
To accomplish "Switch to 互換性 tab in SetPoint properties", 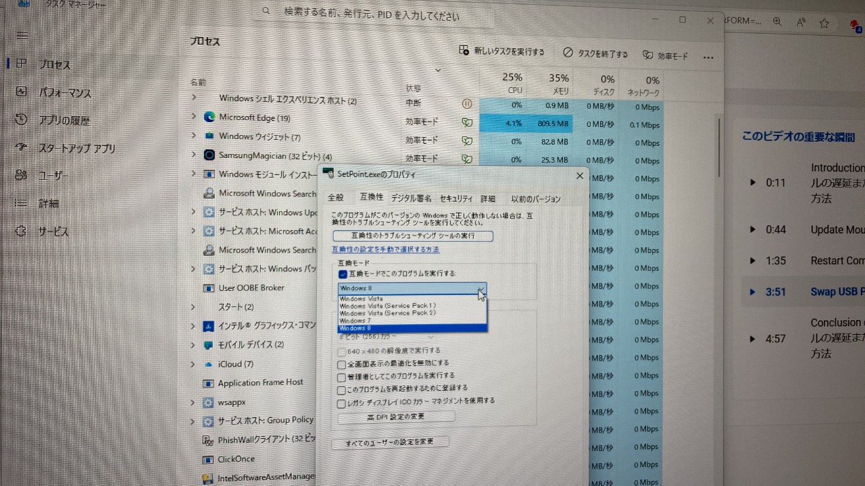I will pyautogui.click(x=372, y=197).
